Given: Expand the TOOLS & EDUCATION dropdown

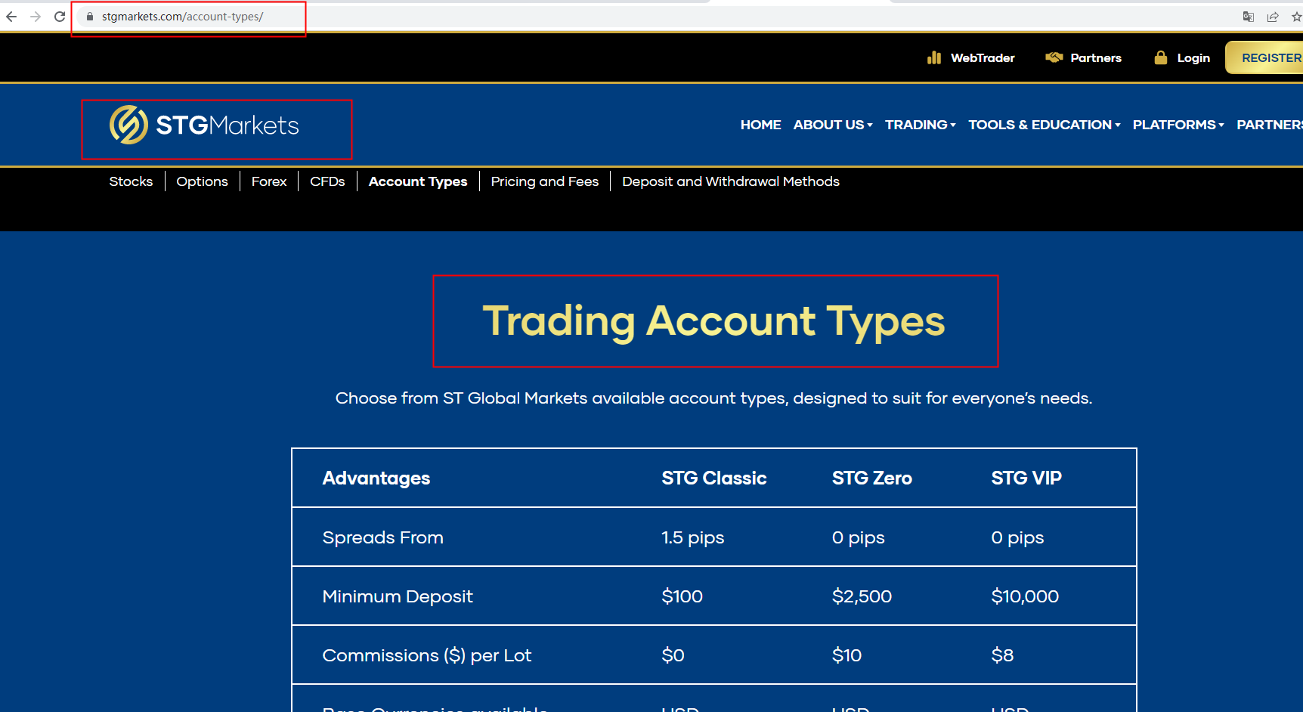Looking at the screenshot, I should (1044, 125).
